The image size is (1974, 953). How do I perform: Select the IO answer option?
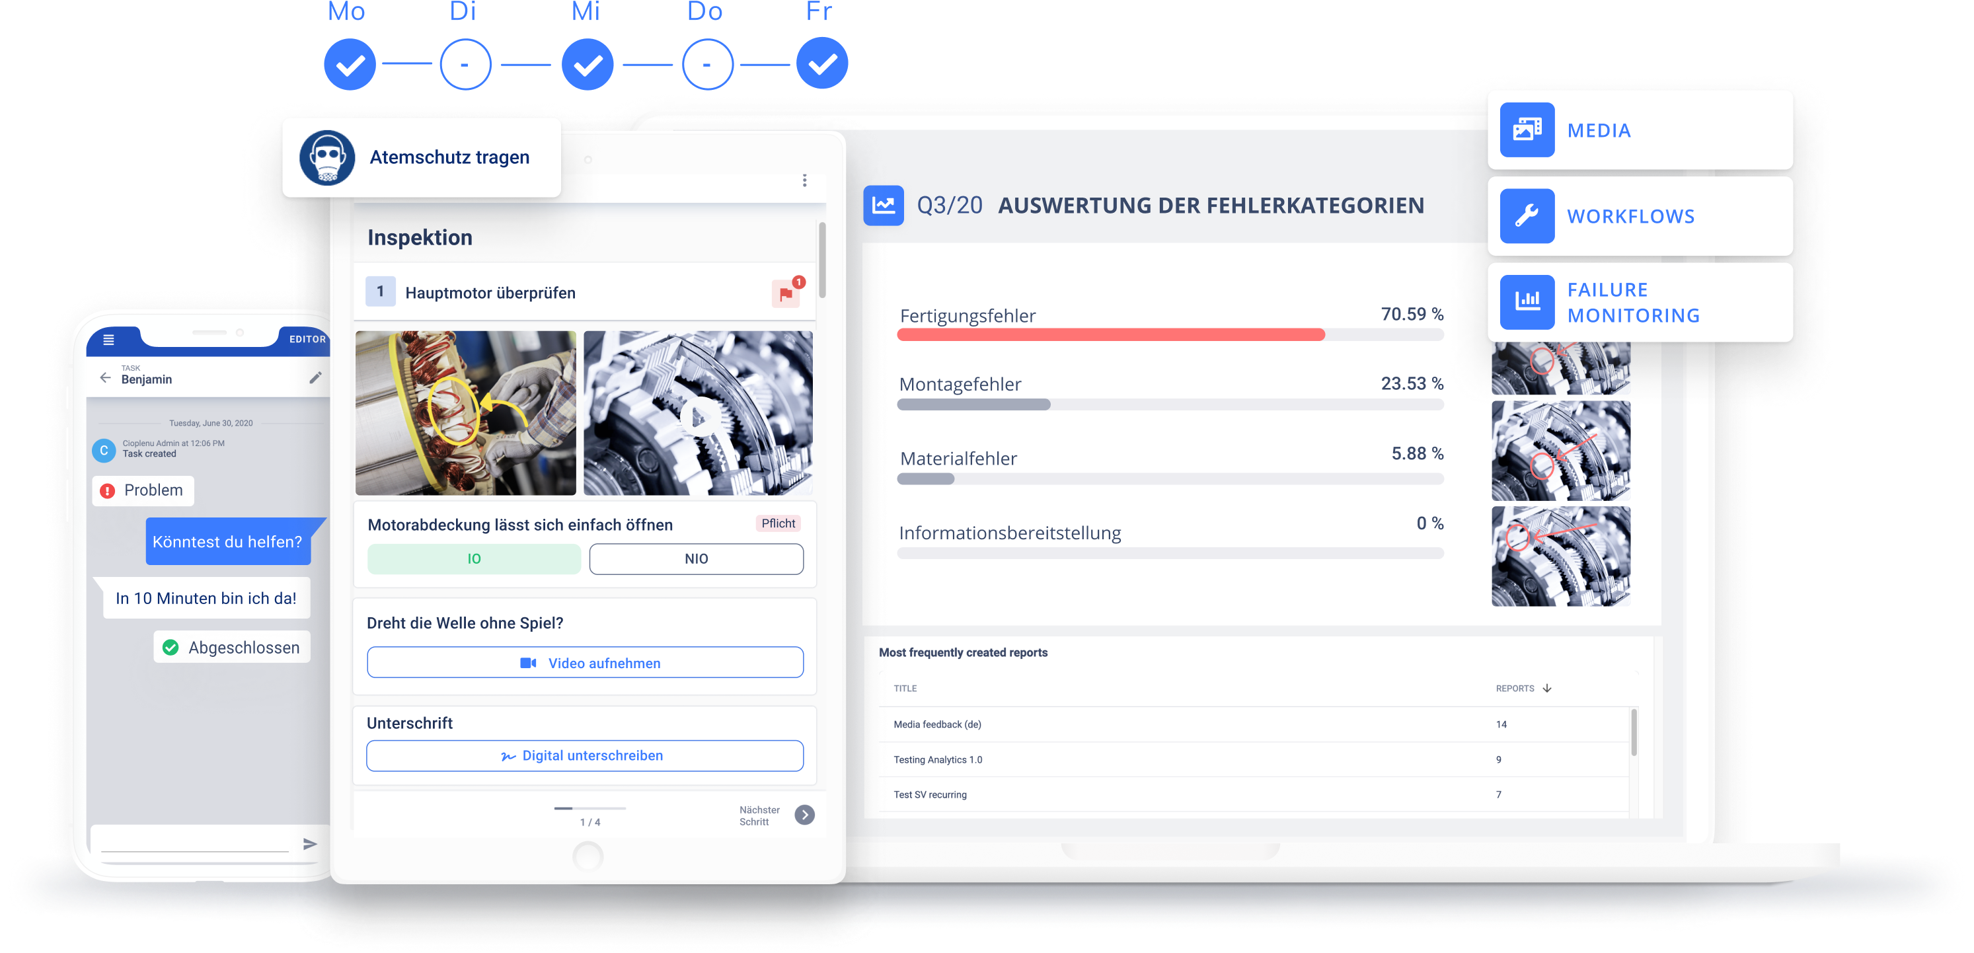pyautogui.click(x=474, y=558)
